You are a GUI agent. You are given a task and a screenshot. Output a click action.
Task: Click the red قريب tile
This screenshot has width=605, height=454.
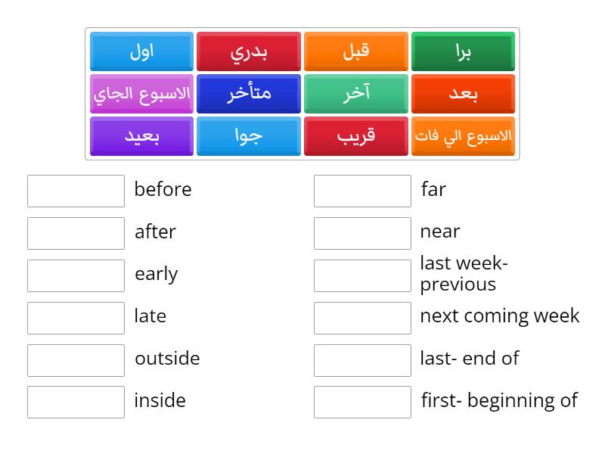pos(355,136)
